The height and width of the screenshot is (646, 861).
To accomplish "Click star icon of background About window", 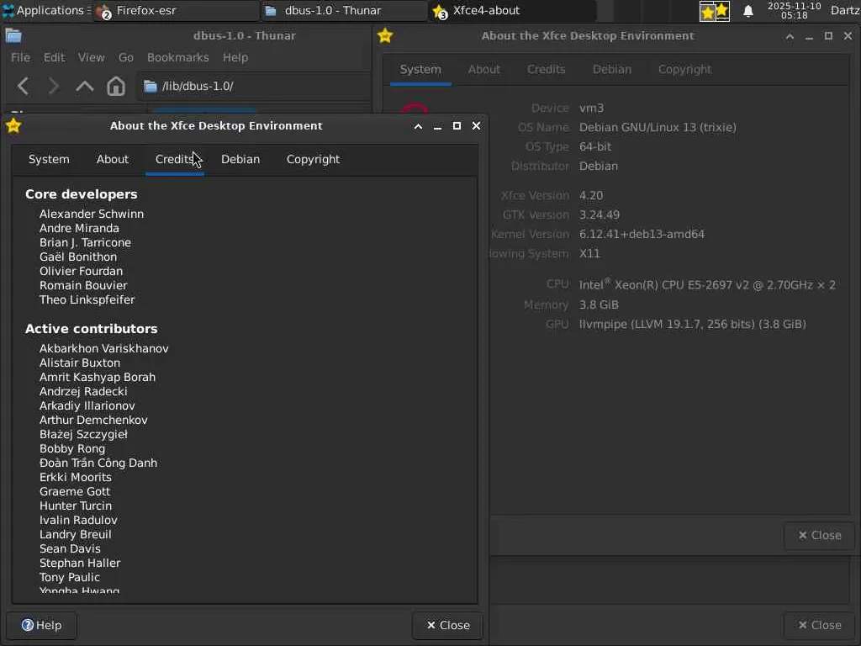I will point(385,35).
